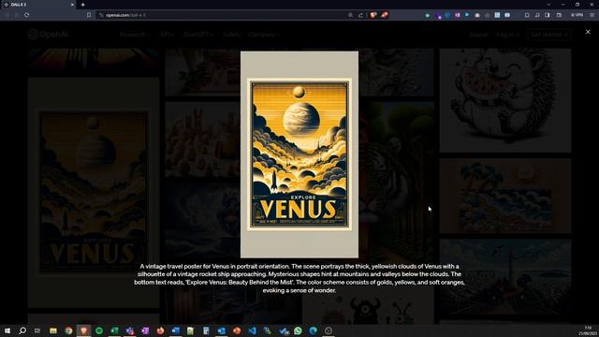Select the dimmed hedgehog eating watermelon thumbnail
The image size is (599, 337).
(x=505, y=100)
